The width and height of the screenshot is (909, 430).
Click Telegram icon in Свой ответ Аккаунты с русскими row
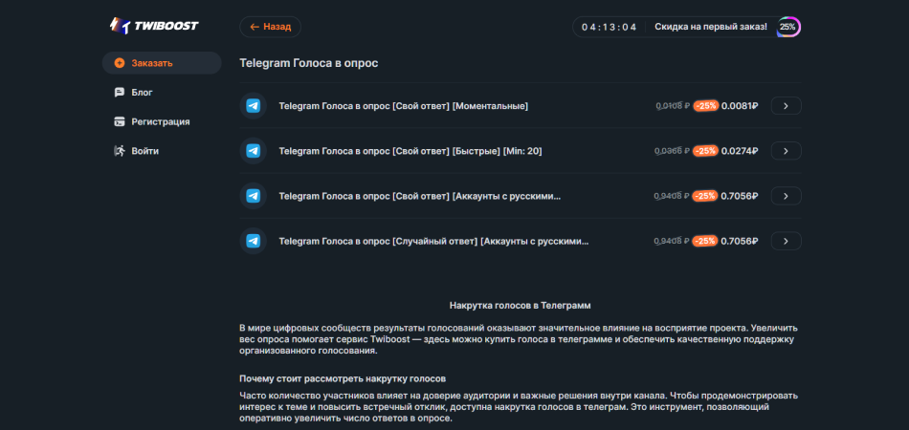254,196
